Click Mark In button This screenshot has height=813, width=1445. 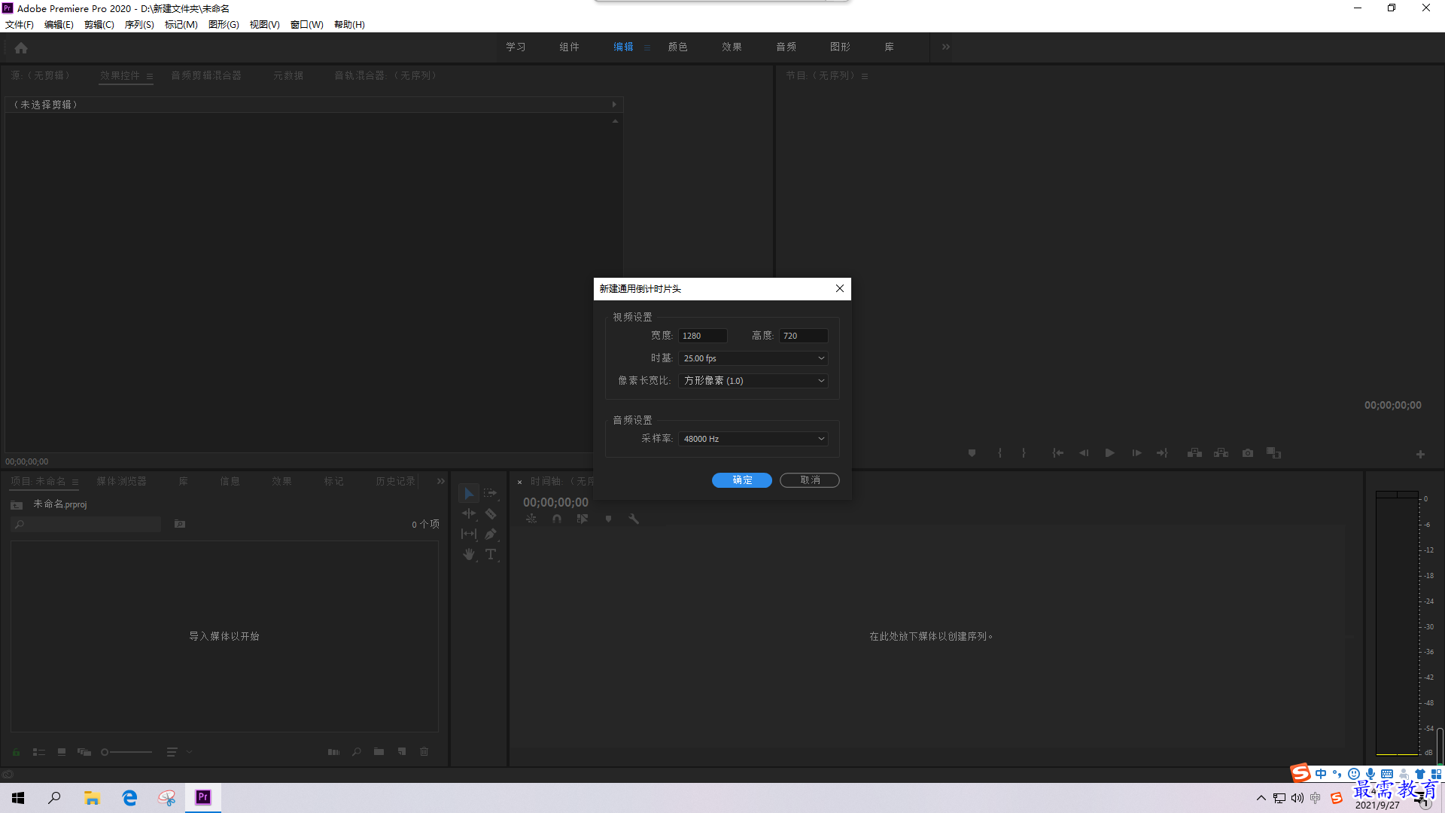tap(999, 453)
